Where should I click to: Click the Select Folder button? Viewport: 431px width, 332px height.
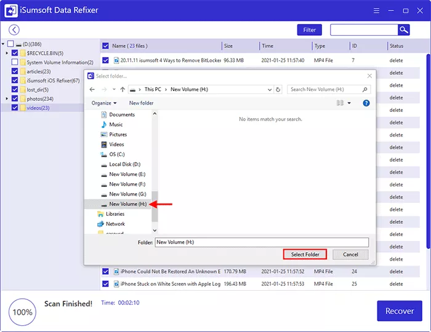click(305, 255)
